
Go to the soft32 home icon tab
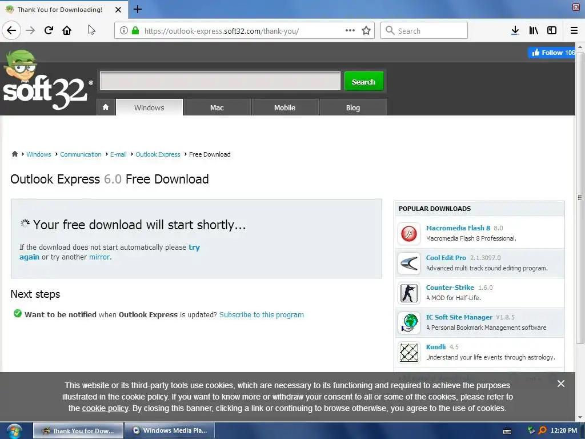(106, 107)
